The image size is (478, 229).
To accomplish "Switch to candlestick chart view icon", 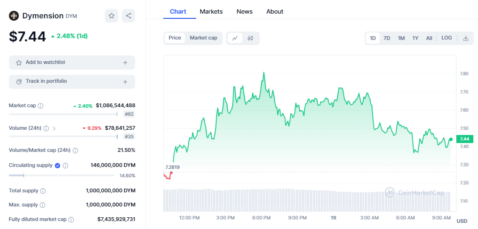I will pos(250,38).
